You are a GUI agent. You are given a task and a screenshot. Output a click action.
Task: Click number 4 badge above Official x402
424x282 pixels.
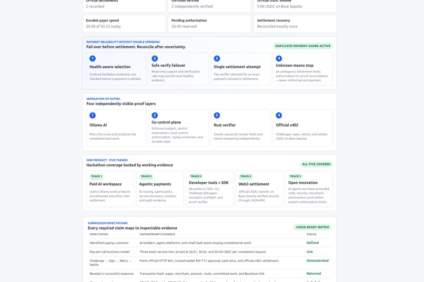click(x=279, y=115)
